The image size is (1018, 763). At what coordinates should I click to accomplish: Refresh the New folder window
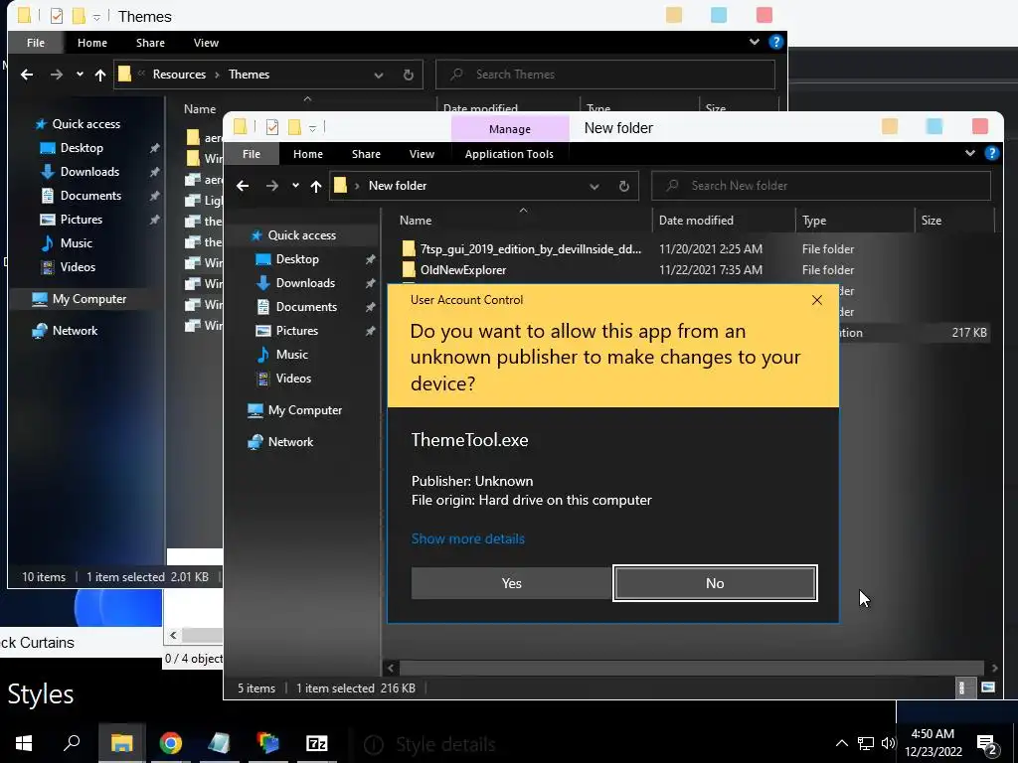pyautogui.click(x=624, y=186)
